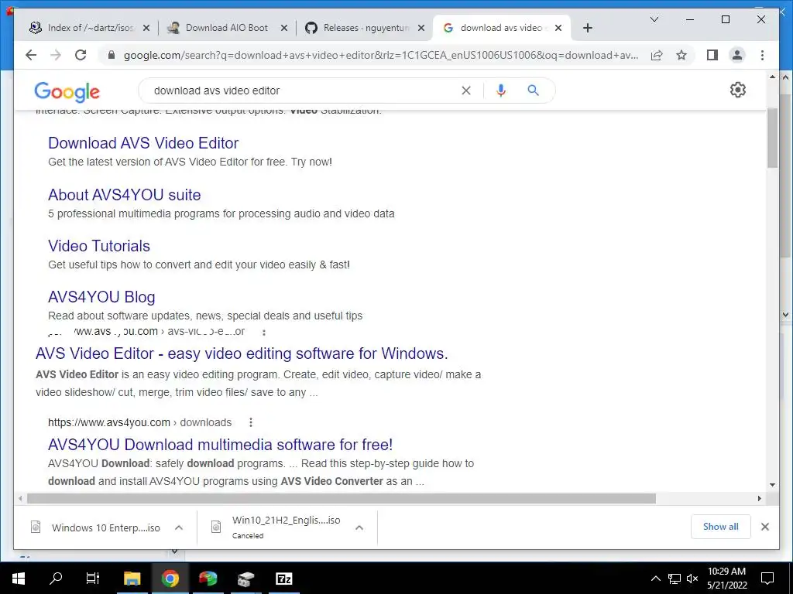The image size is (793, 594).
Task: Clear the Google search box text
Action: [x=465, y=90]
